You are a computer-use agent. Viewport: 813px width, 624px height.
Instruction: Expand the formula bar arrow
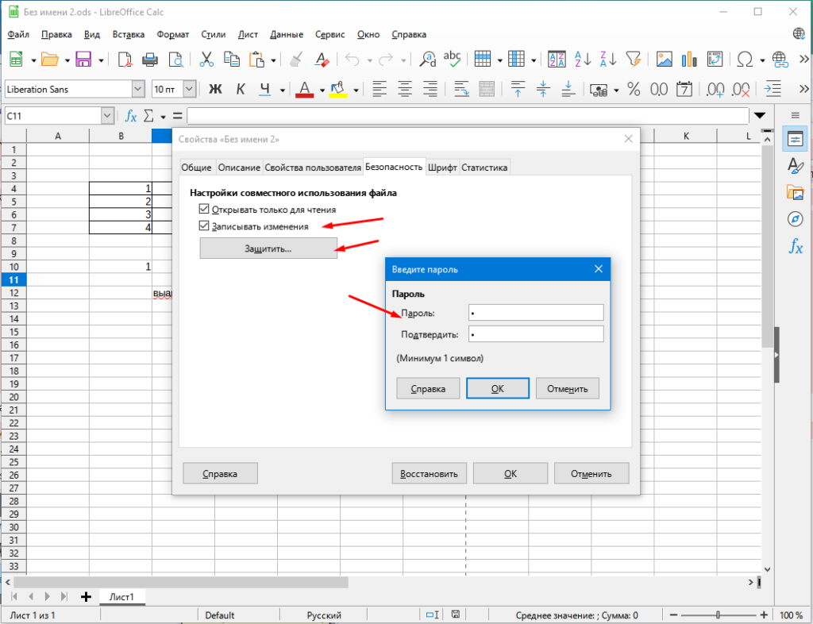tap(760, 116)
